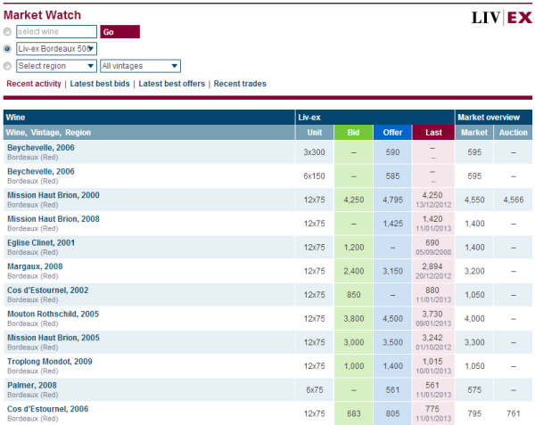Viewport: 535px width, 425px height.
Task: Open Troplong Mondot, 2009 wine link
Action: [x=50, y=362]
